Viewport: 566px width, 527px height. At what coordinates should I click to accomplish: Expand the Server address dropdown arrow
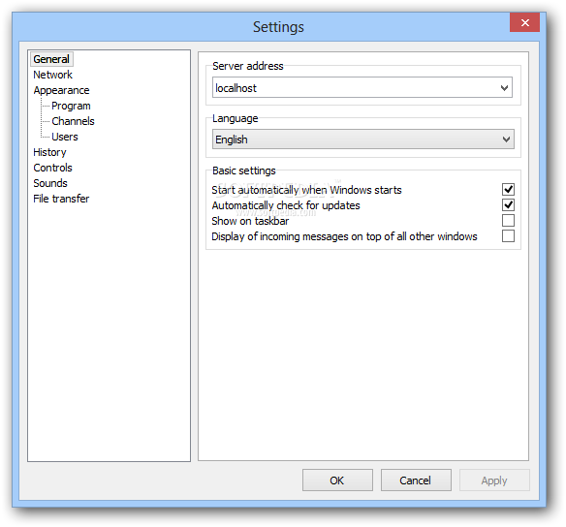(x=504, y=87)
